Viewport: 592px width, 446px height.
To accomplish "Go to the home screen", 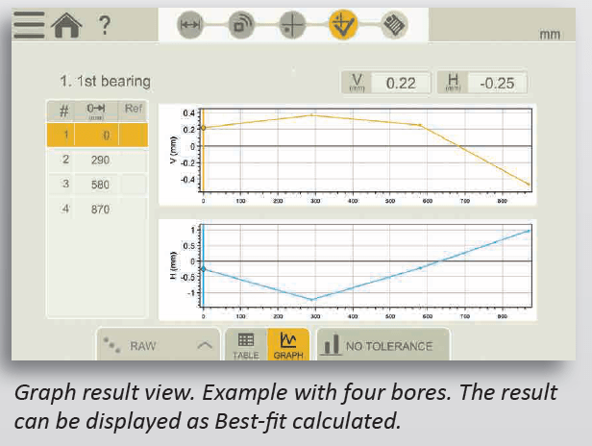I will tap(66, 24).
